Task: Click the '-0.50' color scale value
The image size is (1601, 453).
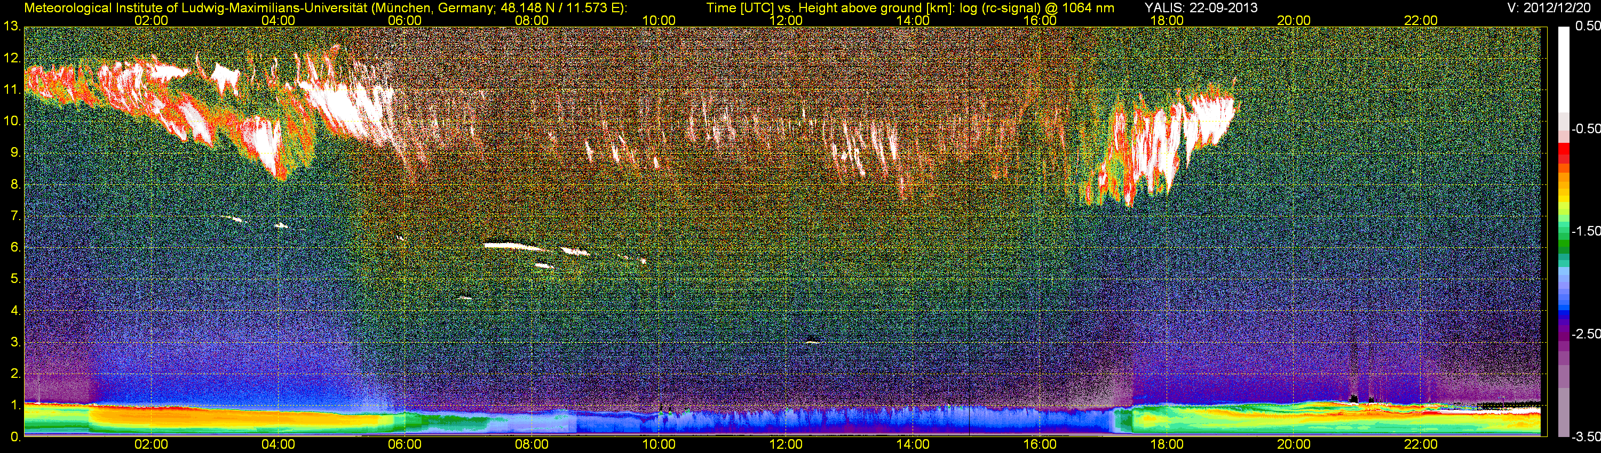Action: click(x=1586, y=128)
